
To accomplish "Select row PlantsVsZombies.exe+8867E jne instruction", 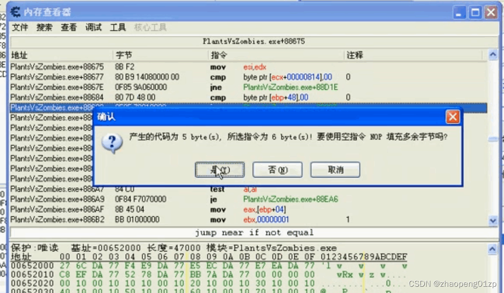I will pos(248,87).
